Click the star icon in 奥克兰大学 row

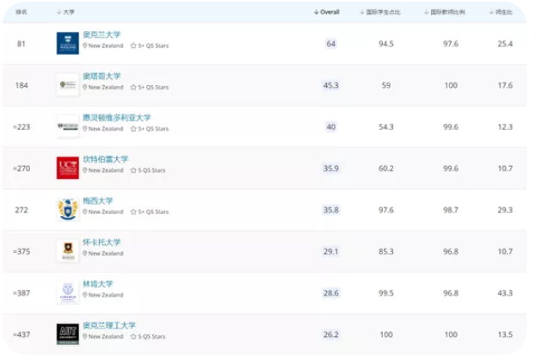[x=133, y=46]
